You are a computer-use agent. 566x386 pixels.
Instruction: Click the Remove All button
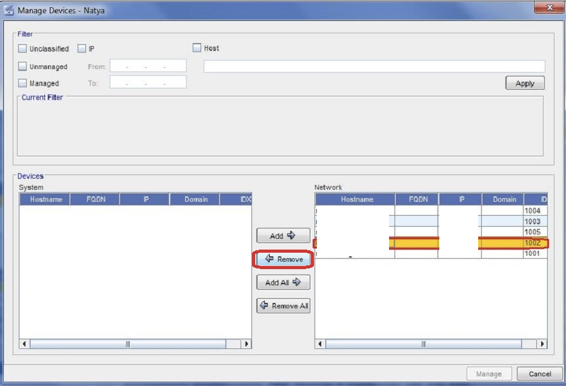284,306
